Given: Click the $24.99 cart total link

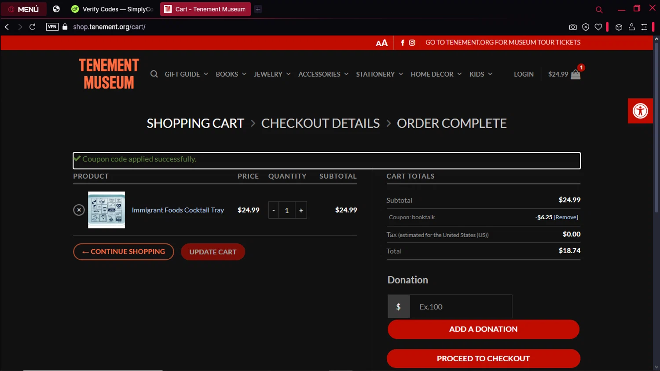Looking at the screenshot, I should point(558,74).
